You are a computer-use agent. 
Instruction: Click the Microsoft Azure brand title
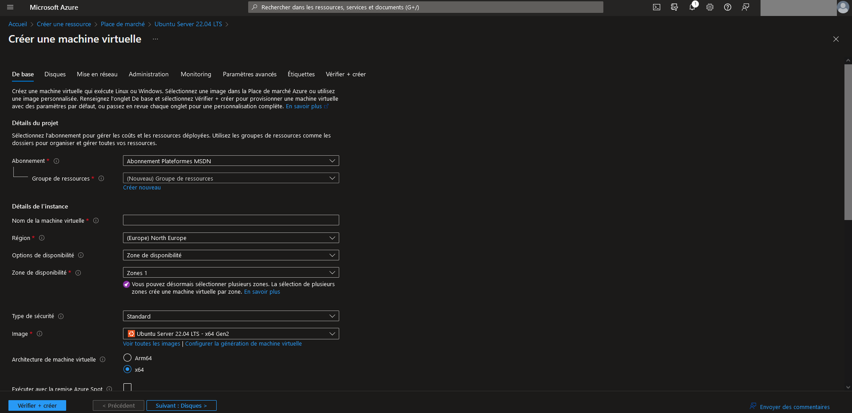54,7
